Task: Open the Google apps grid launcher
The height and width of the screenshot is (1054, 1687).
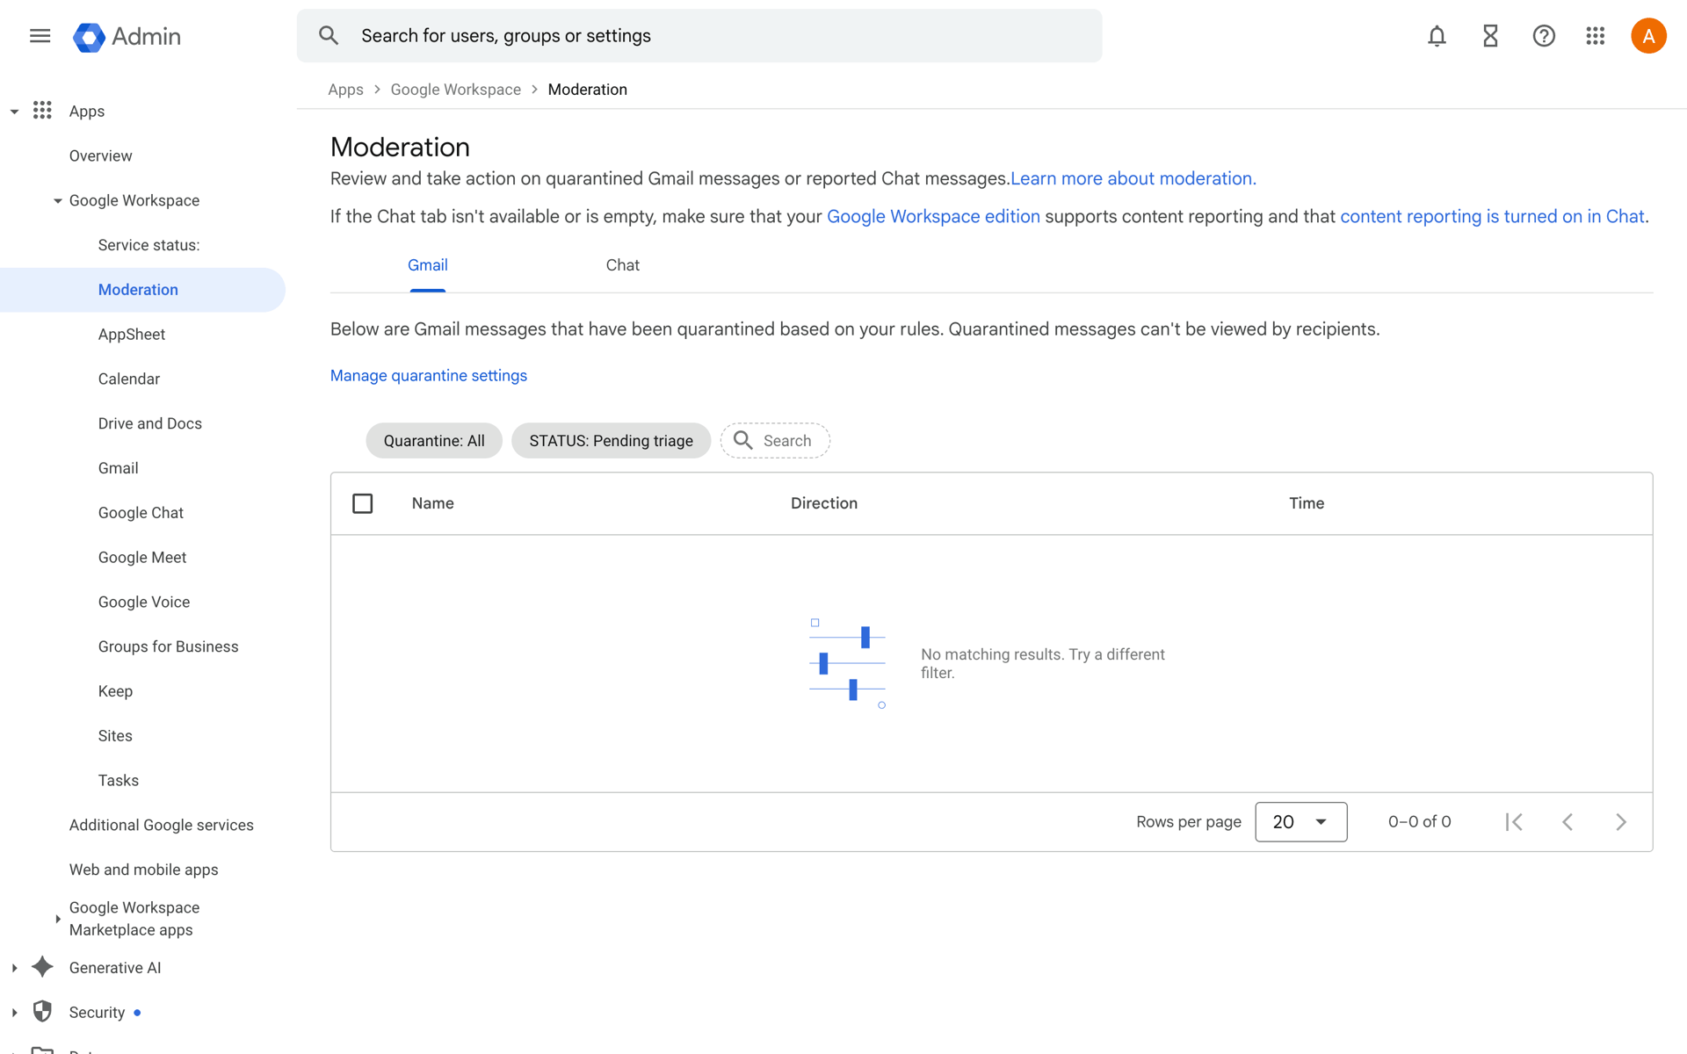Action: click(1596, 36)
